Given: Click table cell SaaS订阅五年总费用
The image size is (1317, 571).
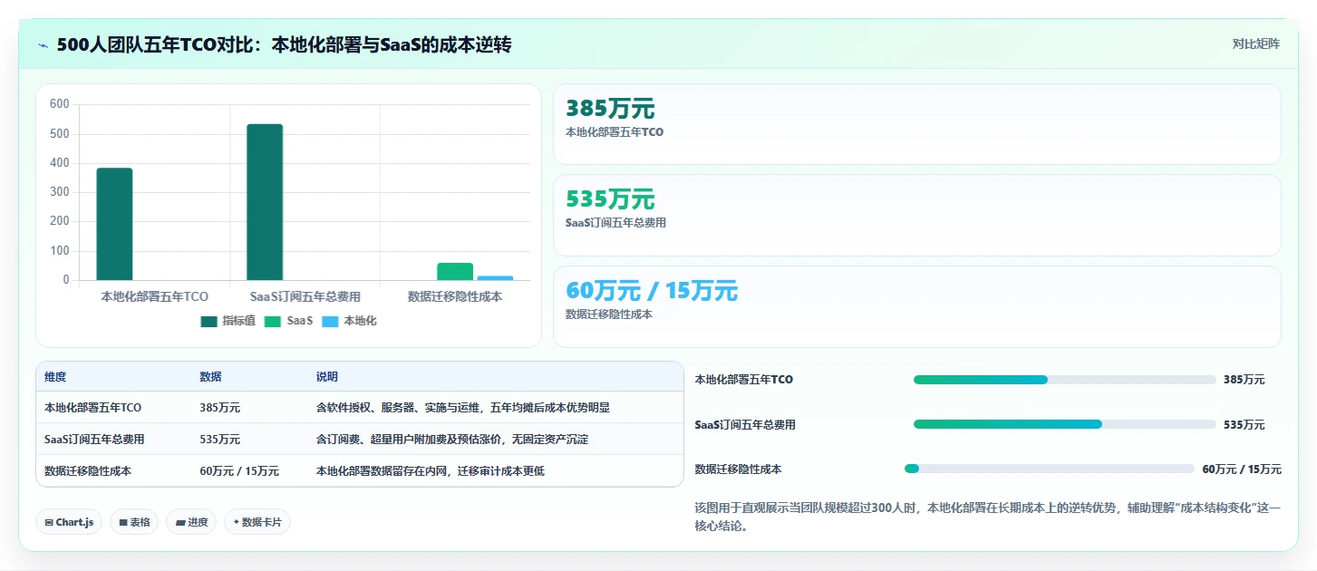Looking at the screenshot, I should 94,440.
